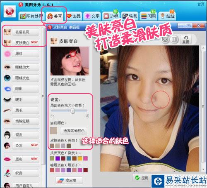Select the first red lip color swatch
The height and width of the screenshot is (188, 207).
click(52, 170)
